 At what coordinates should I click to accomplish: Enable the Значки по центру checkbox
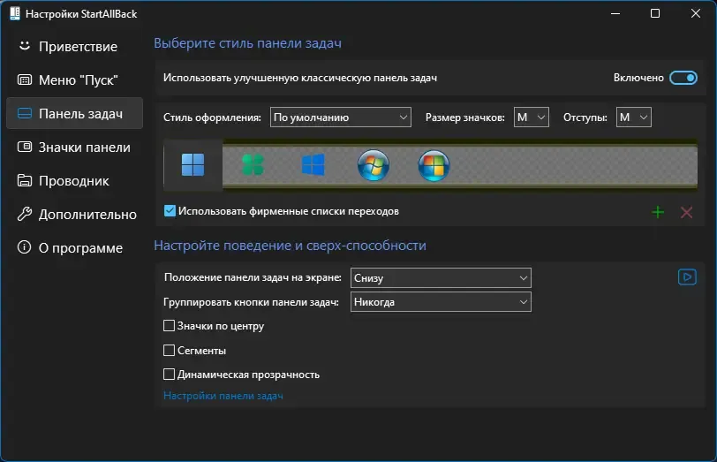click(x=170, y=326)
